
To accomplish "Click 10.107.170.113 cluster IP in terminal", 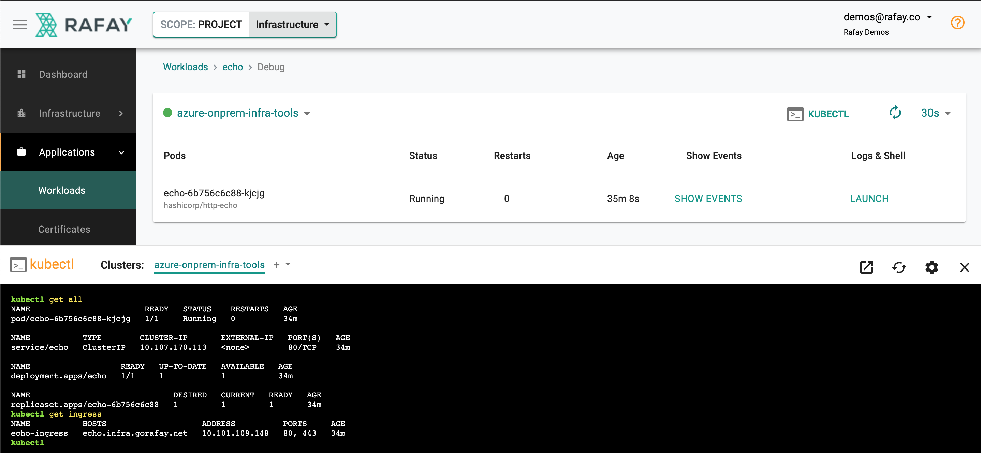I will (173, 347).
